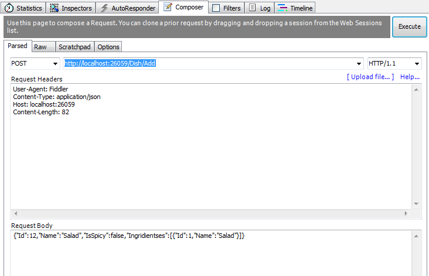Screen dimensions: 429x276
Task: Click the Content-Length: 82 header line
Action: pyautogui.click(x=41, y=112)
